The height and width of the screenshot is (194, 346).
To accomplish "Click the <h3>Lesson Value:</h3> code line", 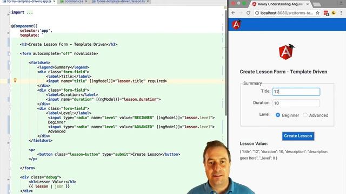I will [52, 182].
